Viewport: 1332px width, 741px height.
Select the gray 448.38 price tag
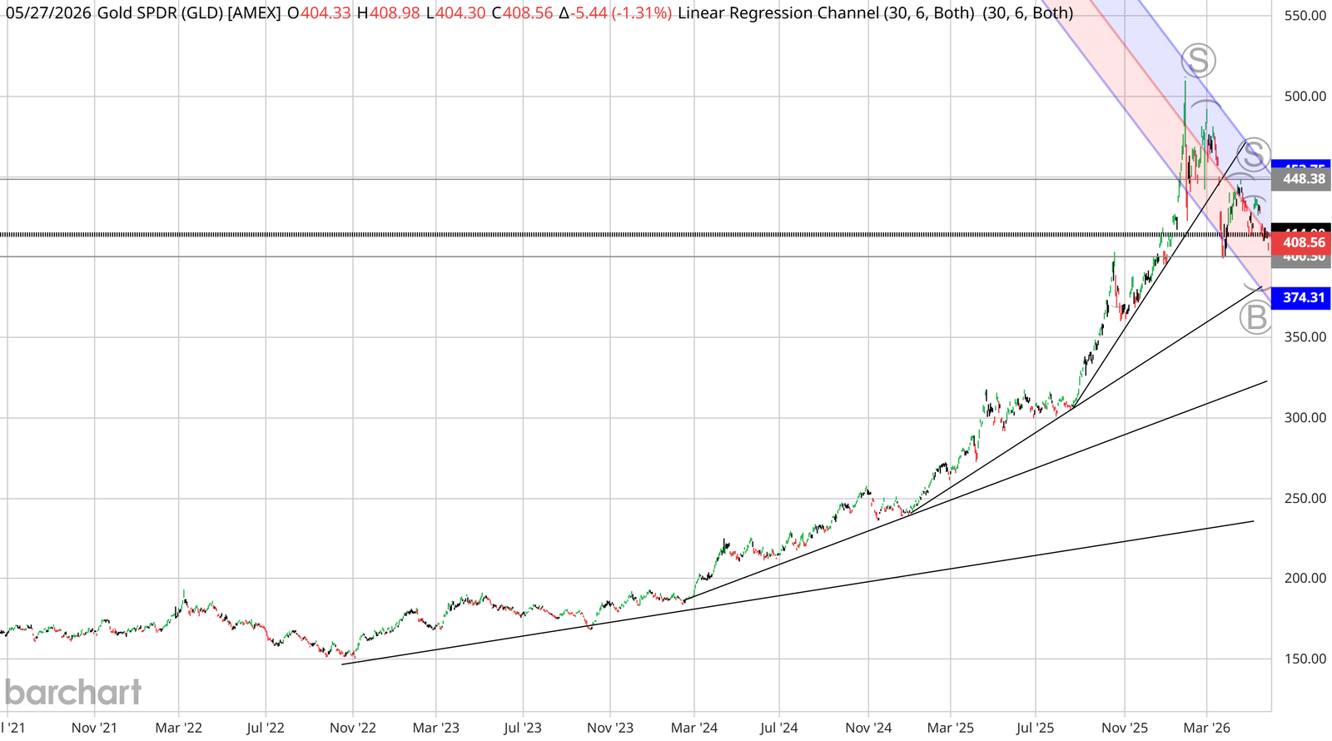pyautogui.click(x=1301, y=179)
